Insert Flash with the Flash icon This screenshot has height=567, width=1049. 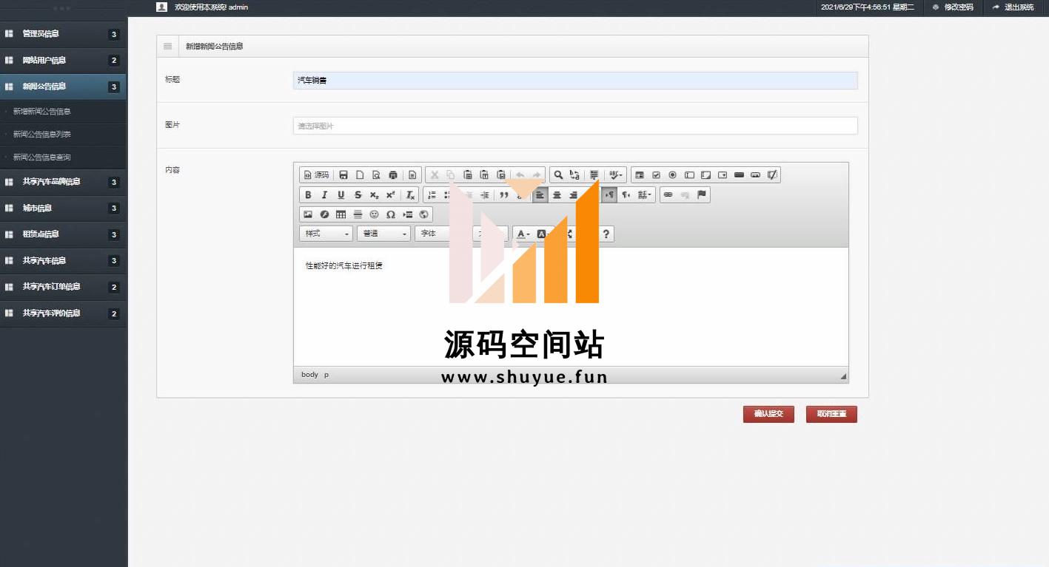[324, 214]
